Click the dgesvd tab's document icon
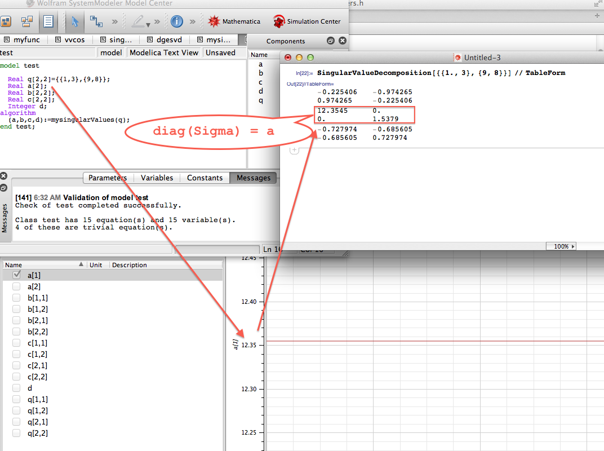This screenshot has height=451, width=604. [x=150, y=39]
